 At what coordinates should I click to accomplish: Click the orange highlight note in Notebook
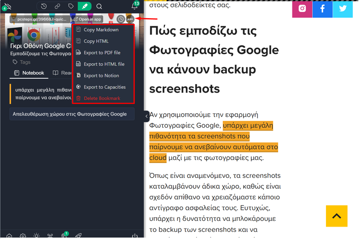41,94
